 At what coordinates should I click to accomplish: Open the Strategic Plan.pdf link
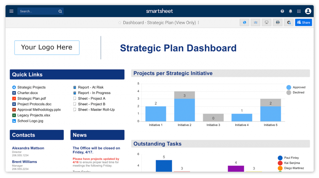point(32,99)
